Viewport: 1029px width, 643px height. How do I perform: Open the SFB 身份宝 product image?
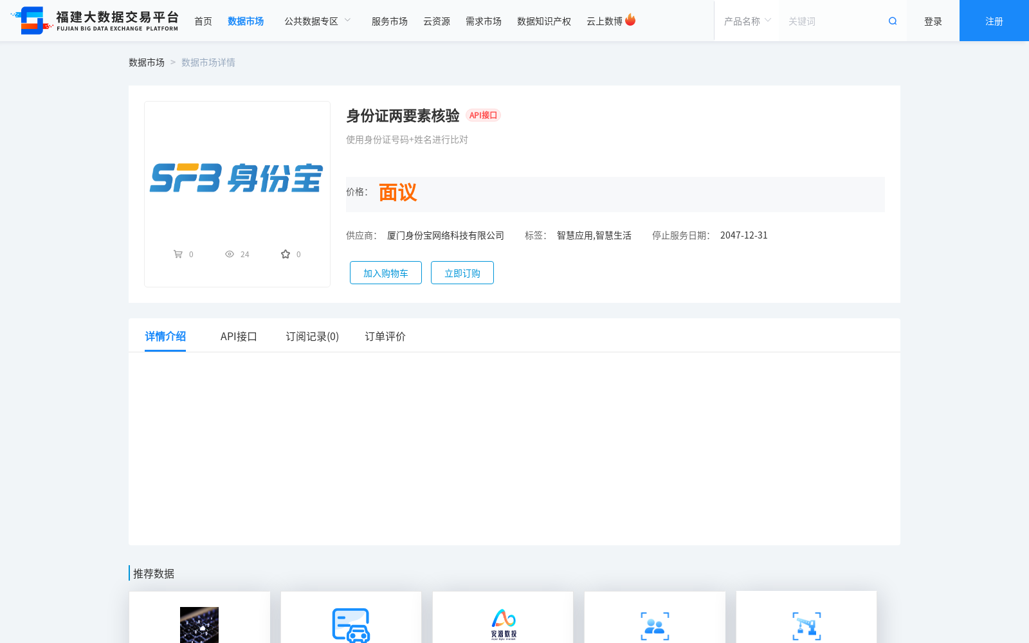(x=237, y=178)
